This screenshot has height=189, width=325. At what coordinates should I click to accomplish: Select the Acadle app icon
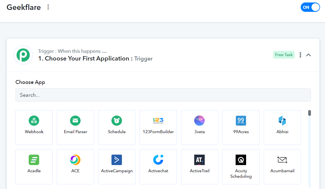(x=34, y=160)
